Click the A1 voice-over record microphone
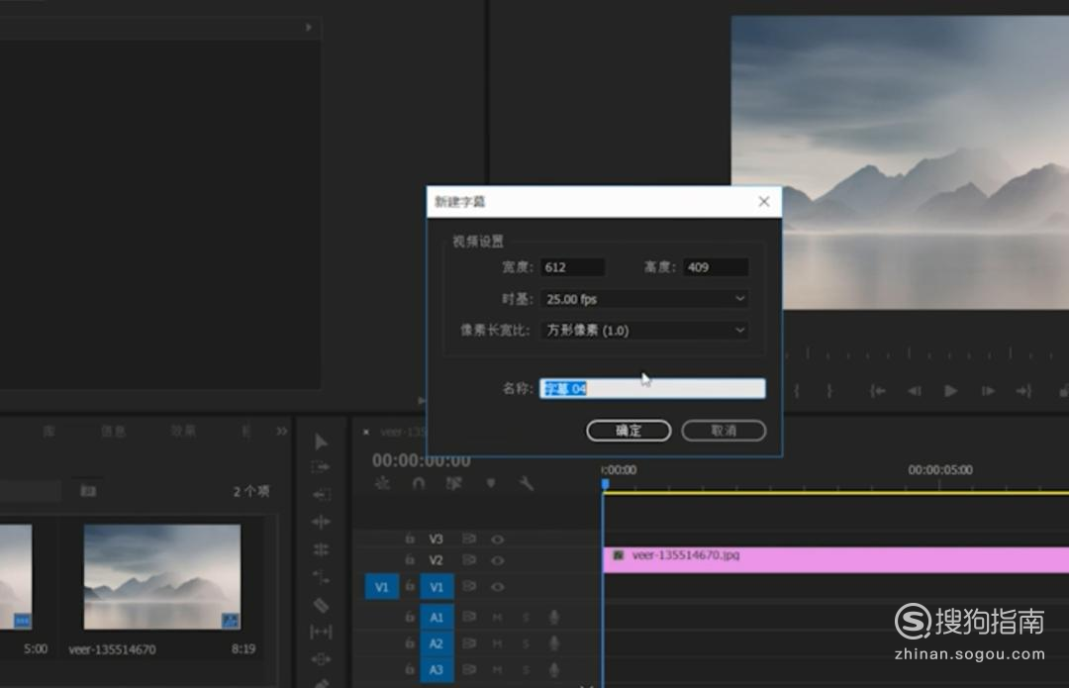 554,617
